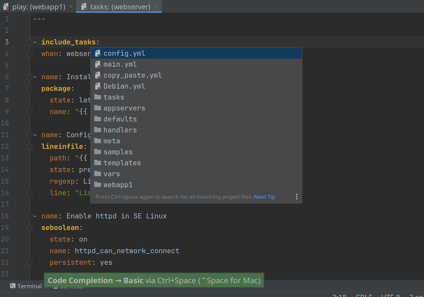Screen dimensions: 424x297
Task: Click the 'persistent' key on line 22
Action: 71,263
